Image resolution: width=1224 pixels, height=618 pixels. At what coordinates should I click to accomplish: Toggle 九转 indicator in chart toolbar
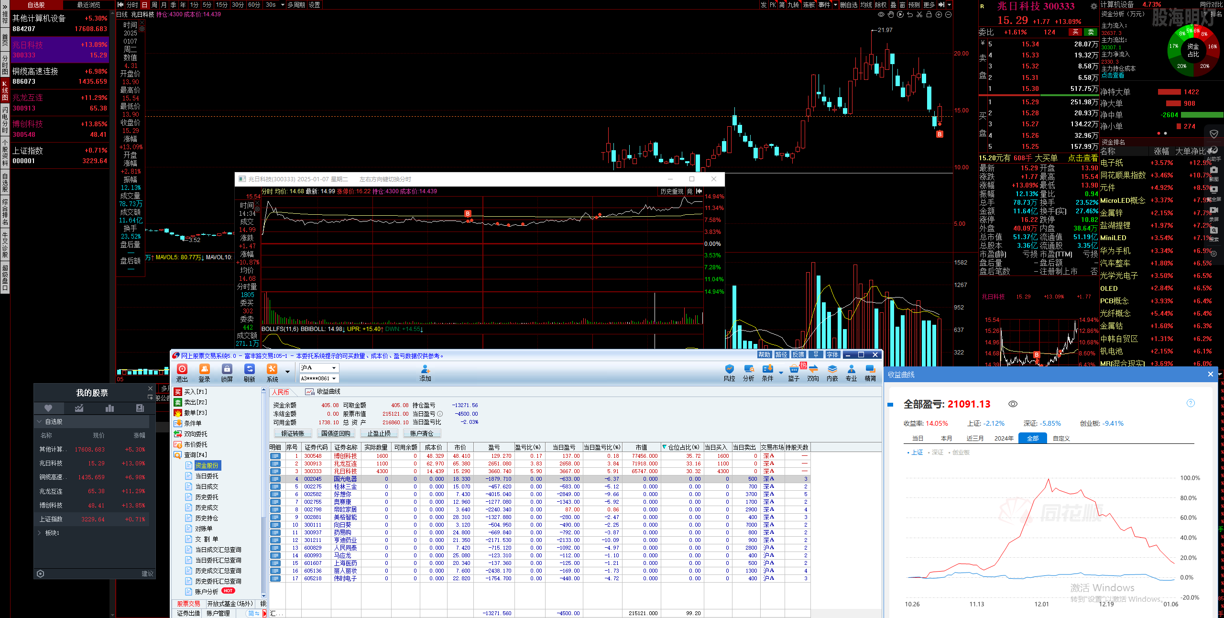pos(793,5)
